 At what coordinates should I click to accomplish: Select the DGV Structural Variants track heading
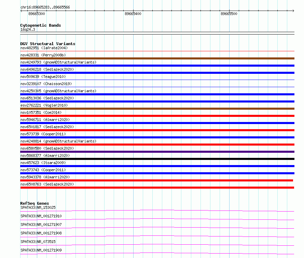tap(48, 44)
